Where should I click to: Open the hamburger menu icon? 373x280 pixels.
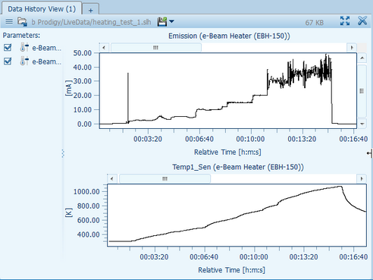(x=9, y=21)
